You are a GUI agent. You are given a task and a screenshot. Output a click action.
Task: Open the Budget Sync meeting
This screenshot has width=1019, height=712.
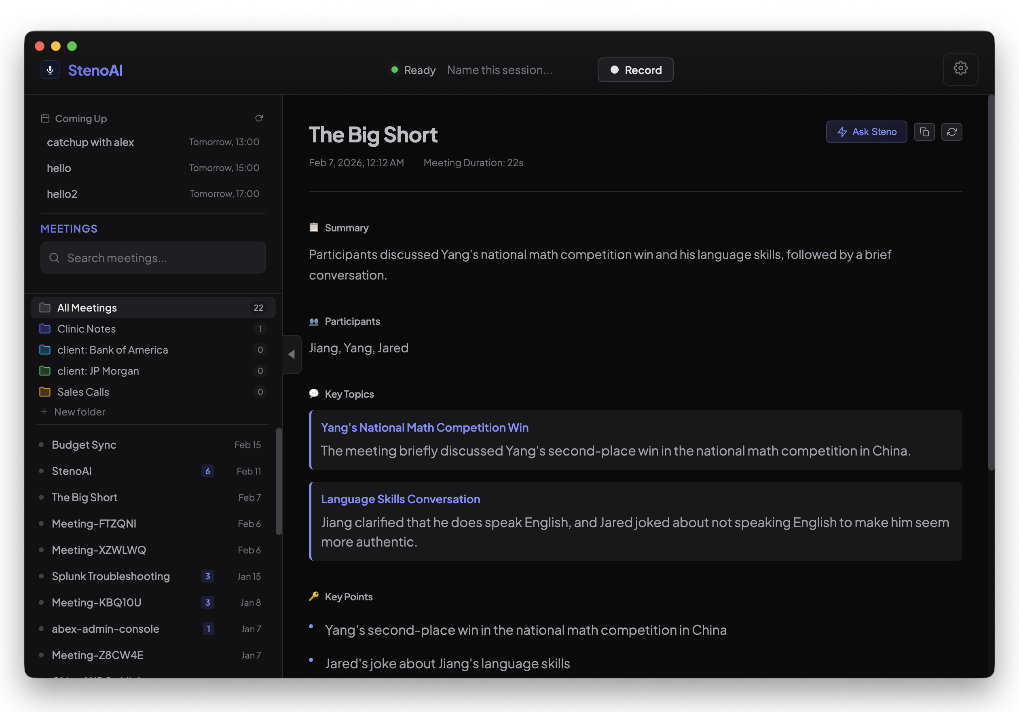(84, 445)
